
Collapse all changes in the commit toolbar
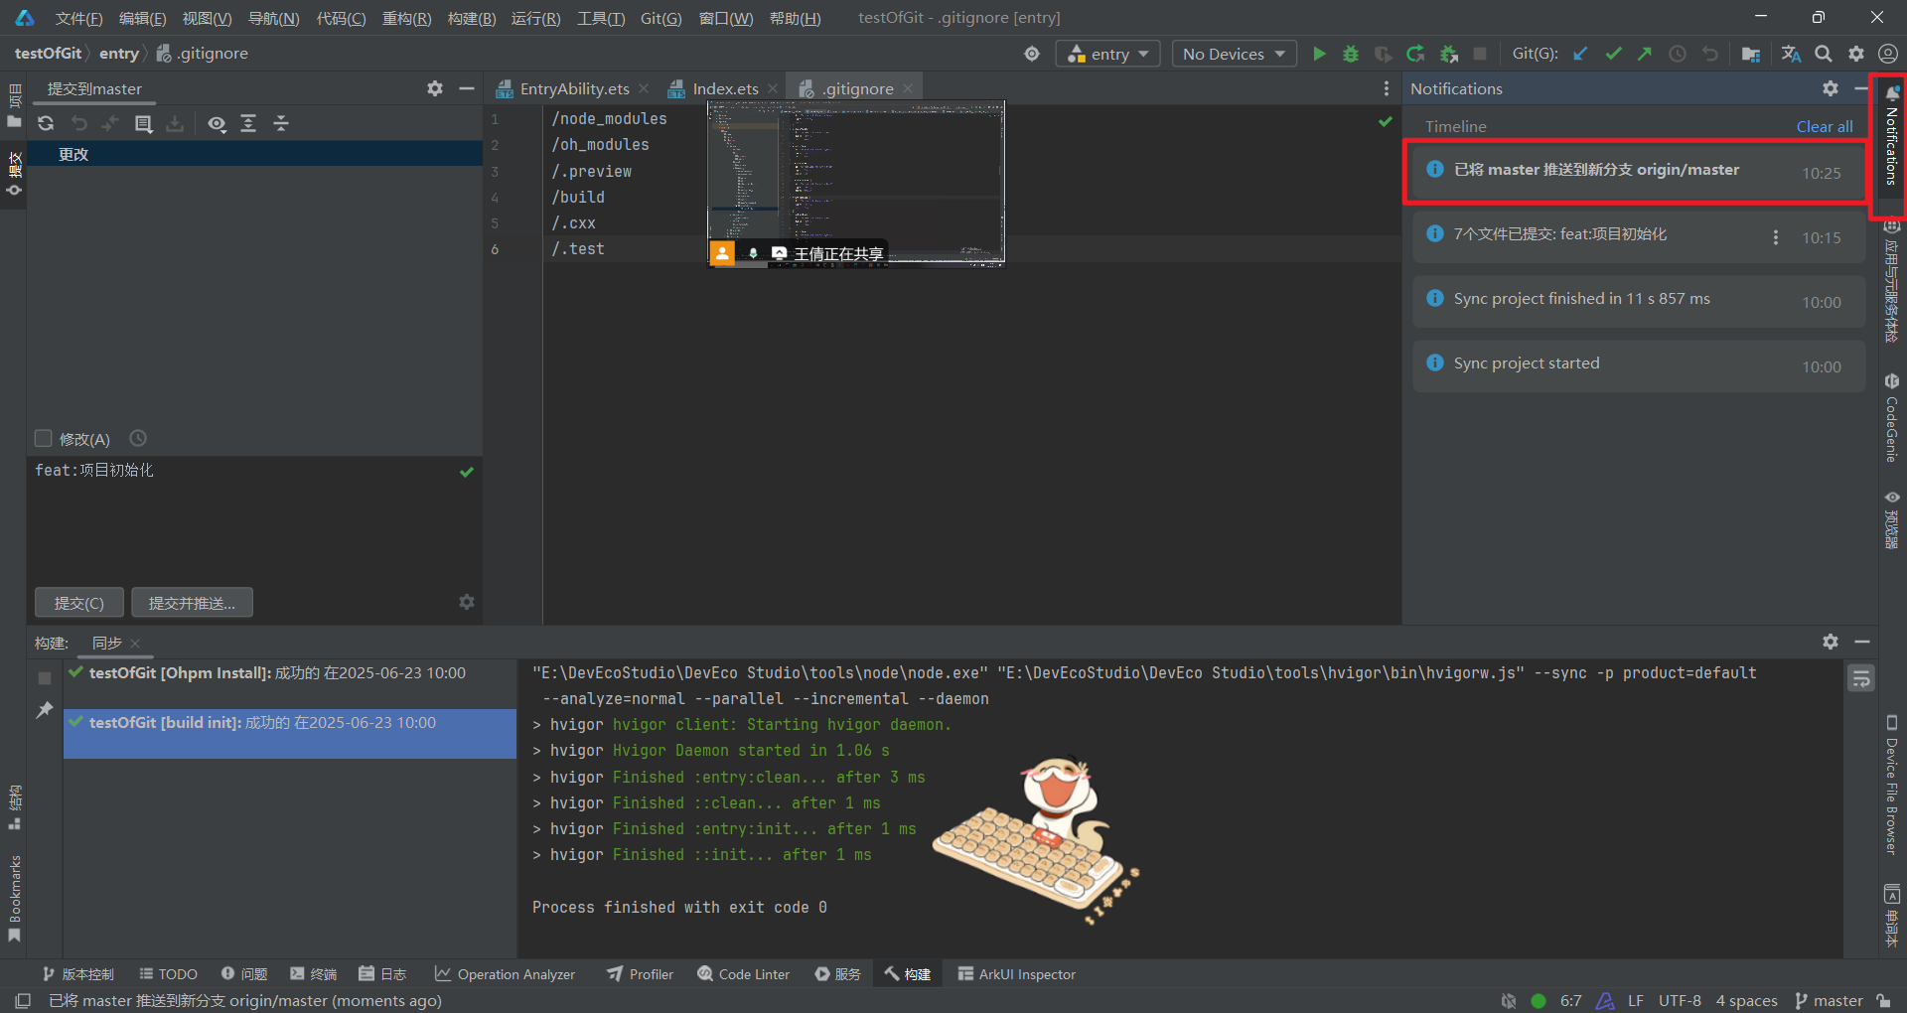point(281,123)
